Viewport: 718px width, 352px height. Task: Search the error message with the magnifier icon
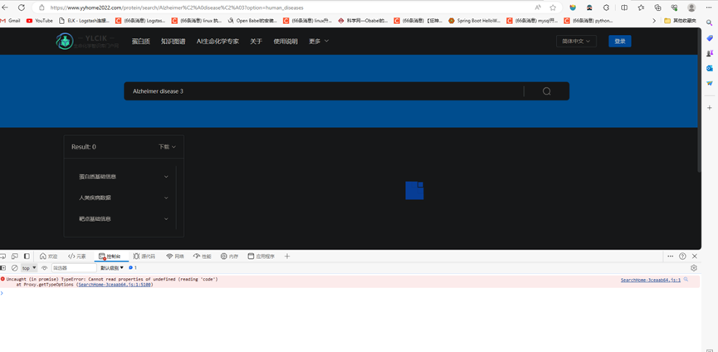686,279
